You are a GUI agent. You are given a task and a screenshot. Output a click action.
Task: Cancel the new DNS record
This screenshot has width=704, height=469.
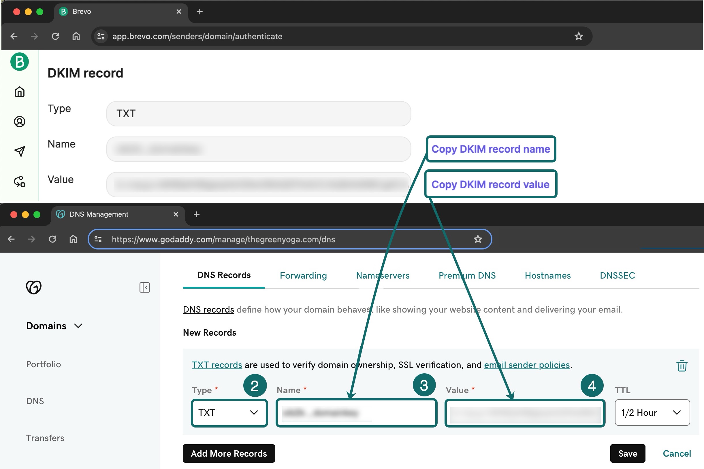pos(677,453)
